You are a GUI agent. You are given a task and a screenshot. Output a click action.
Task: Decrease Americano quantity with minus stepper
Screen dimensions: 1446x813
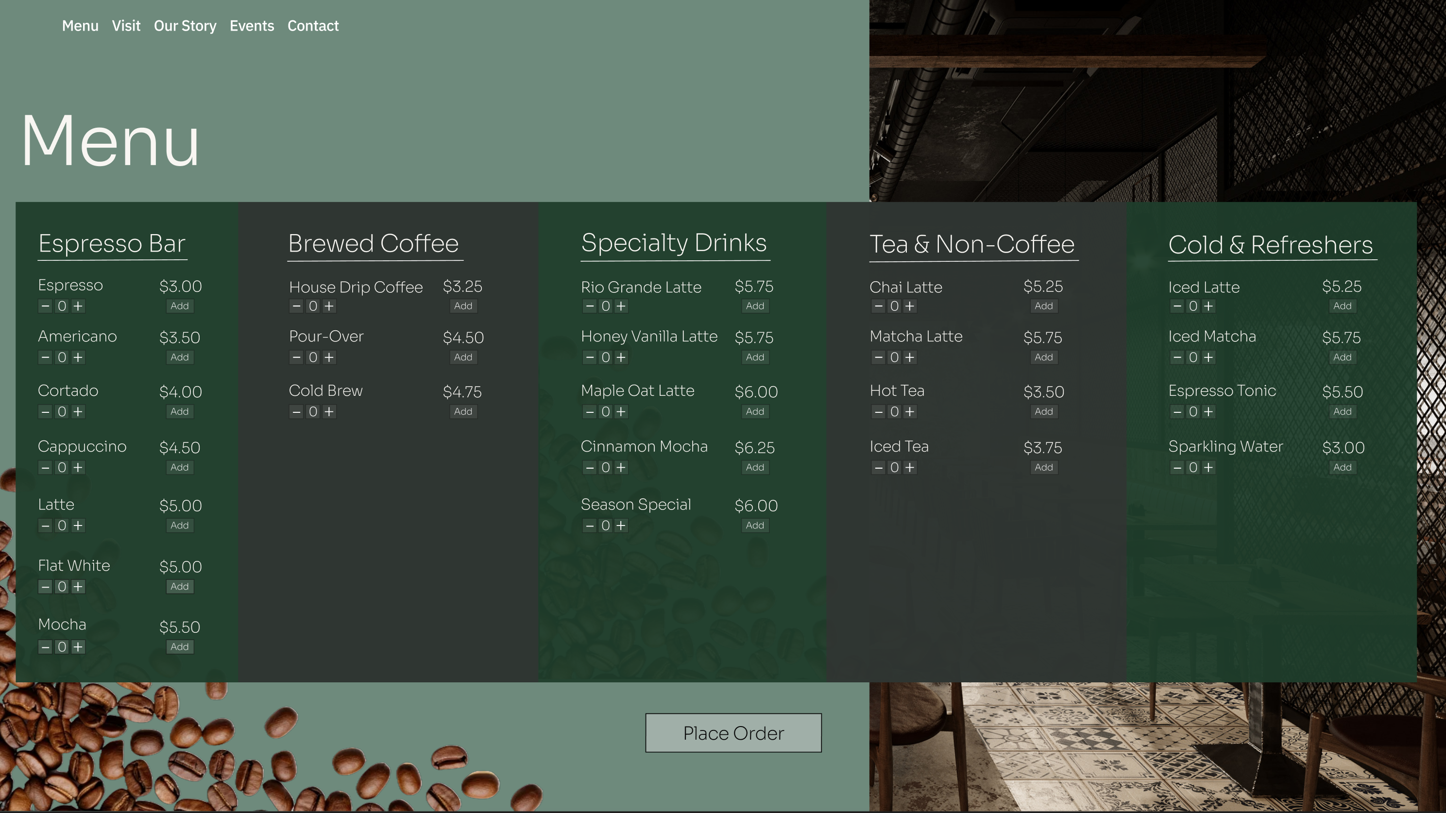pos(46,357)
